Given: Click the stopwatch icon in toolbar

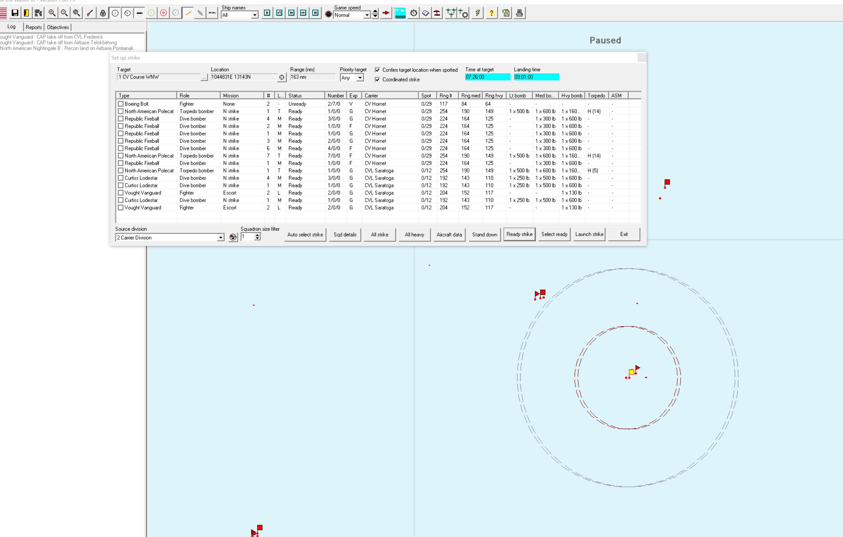Looking at the screenshot, I should (414, 13).
